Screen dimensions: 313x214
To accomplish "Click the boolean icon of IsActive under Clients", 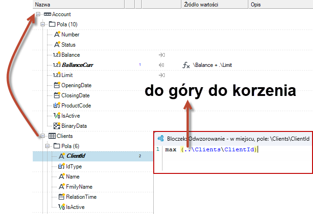I will 61,207.
